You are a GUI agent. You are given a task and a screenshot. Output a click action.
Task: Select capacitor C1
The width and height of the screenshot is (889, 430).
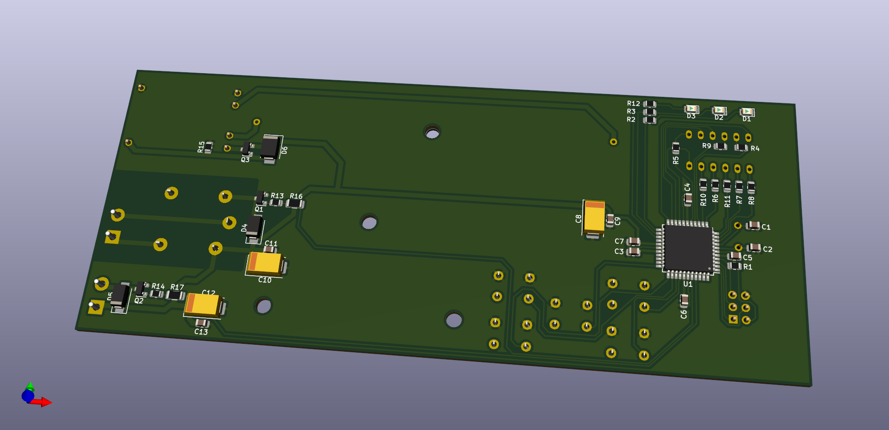(x=753, y=226)
